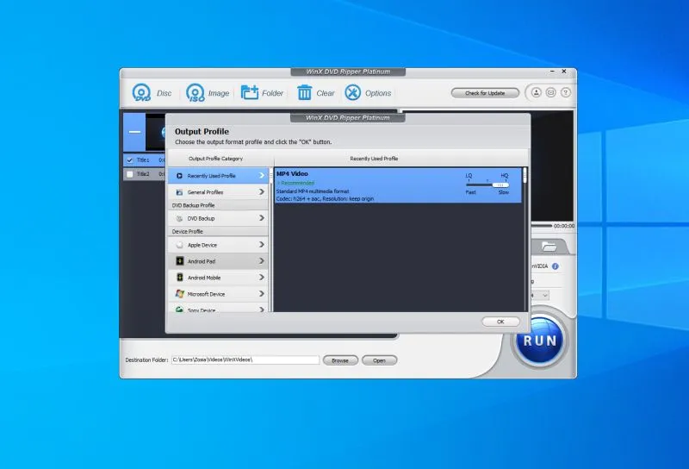Click the nVIDIA info icon
The image size is (689, 469).
(x=556, y=266)
